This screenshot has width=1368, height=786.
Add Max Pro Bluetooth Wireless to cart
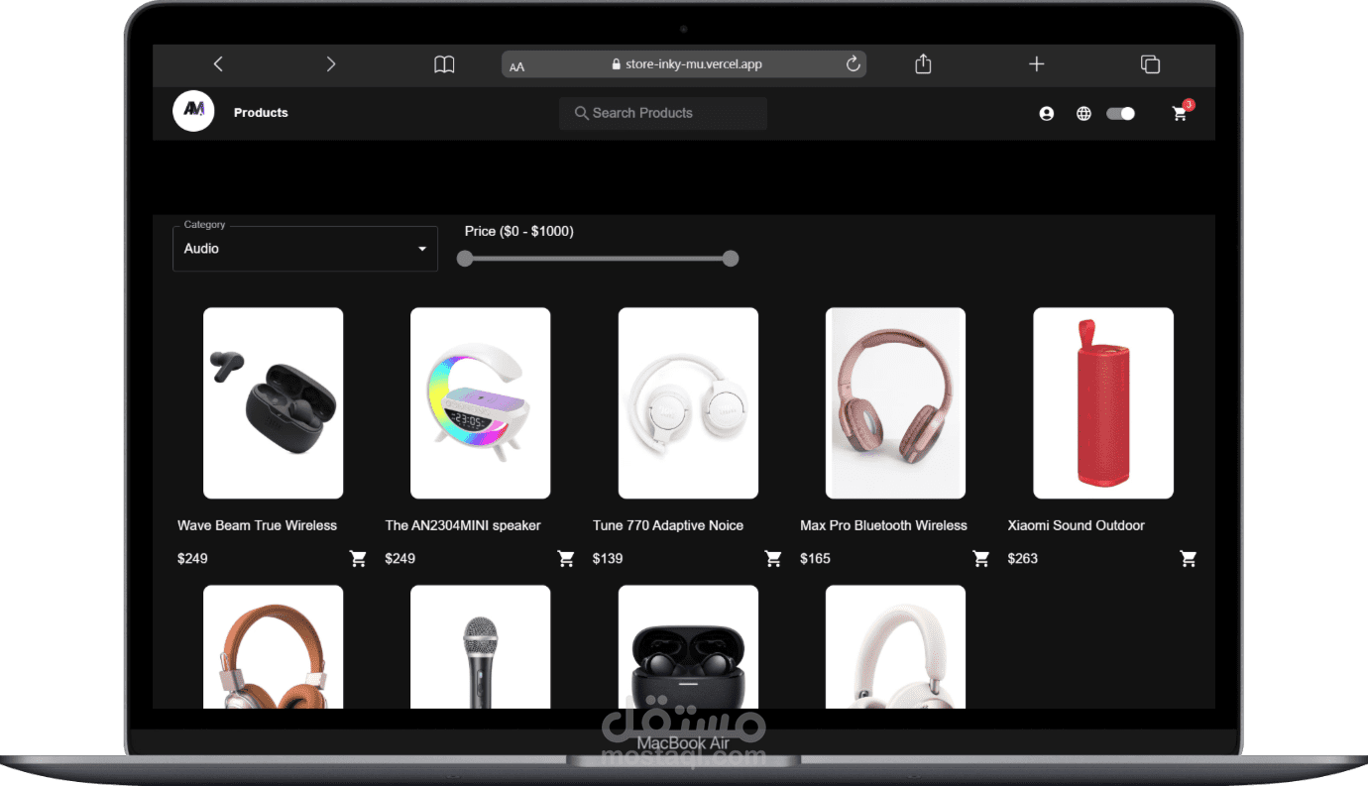coord(981,559)
